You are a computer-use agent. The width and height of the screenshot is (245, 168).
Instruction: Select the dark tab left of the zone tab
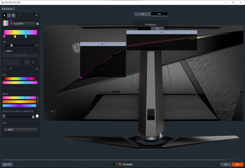coord(144,29)
